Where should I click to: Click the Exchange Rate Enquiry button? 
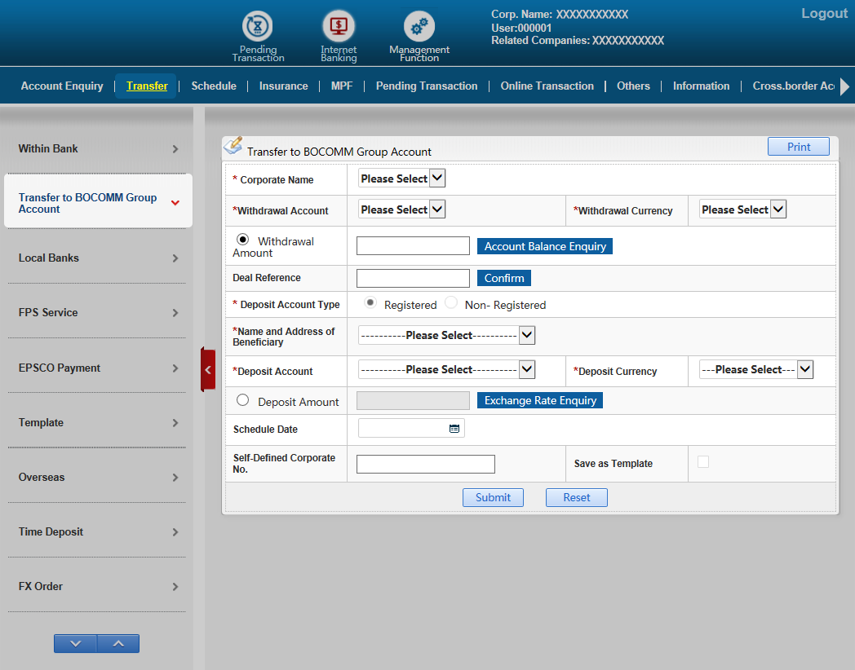click(x=540, y=400)
